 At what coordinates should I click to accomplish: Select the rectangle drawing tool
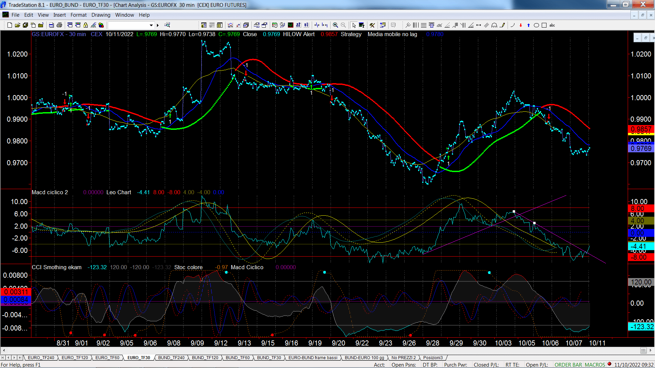544,25
